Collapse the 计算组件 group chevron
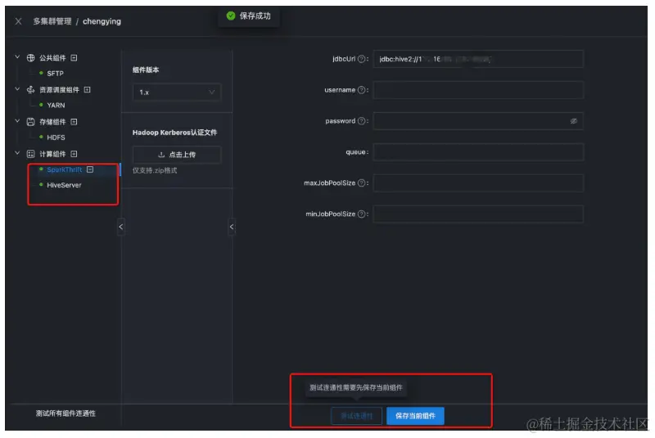The height and width of the screenshot is (438, 655). 17,153
